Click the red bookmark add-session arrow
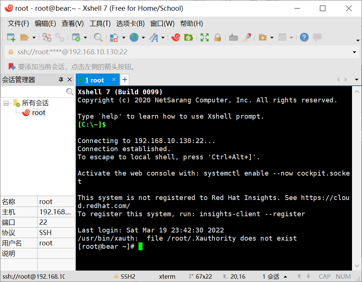Screen dimensions: 362x282 pos(12,67)
